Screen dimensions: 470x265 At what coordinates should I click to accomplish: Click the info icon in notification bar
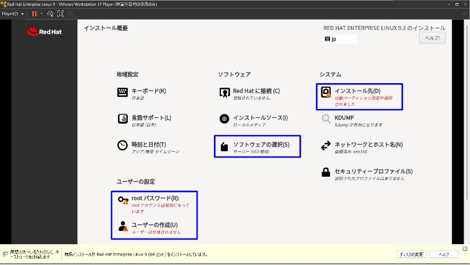click(x=5, y=254)
